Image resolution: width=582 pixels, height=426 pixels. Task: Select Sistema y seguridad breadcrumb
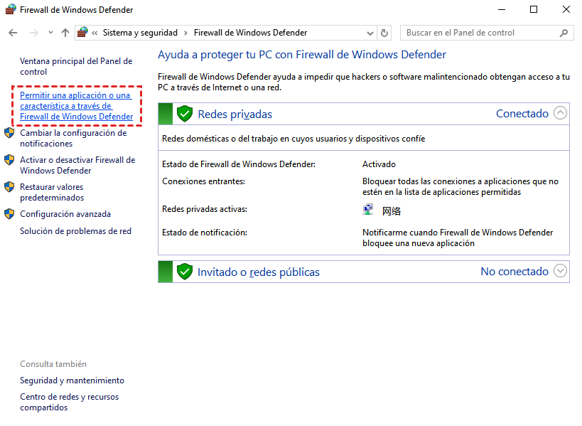tap(140, 33)
